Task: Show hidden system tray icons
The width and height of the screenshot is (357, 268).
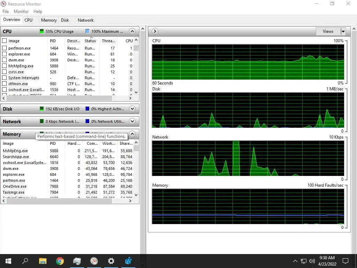Action: pyautogui.click(x=295, y=261)
